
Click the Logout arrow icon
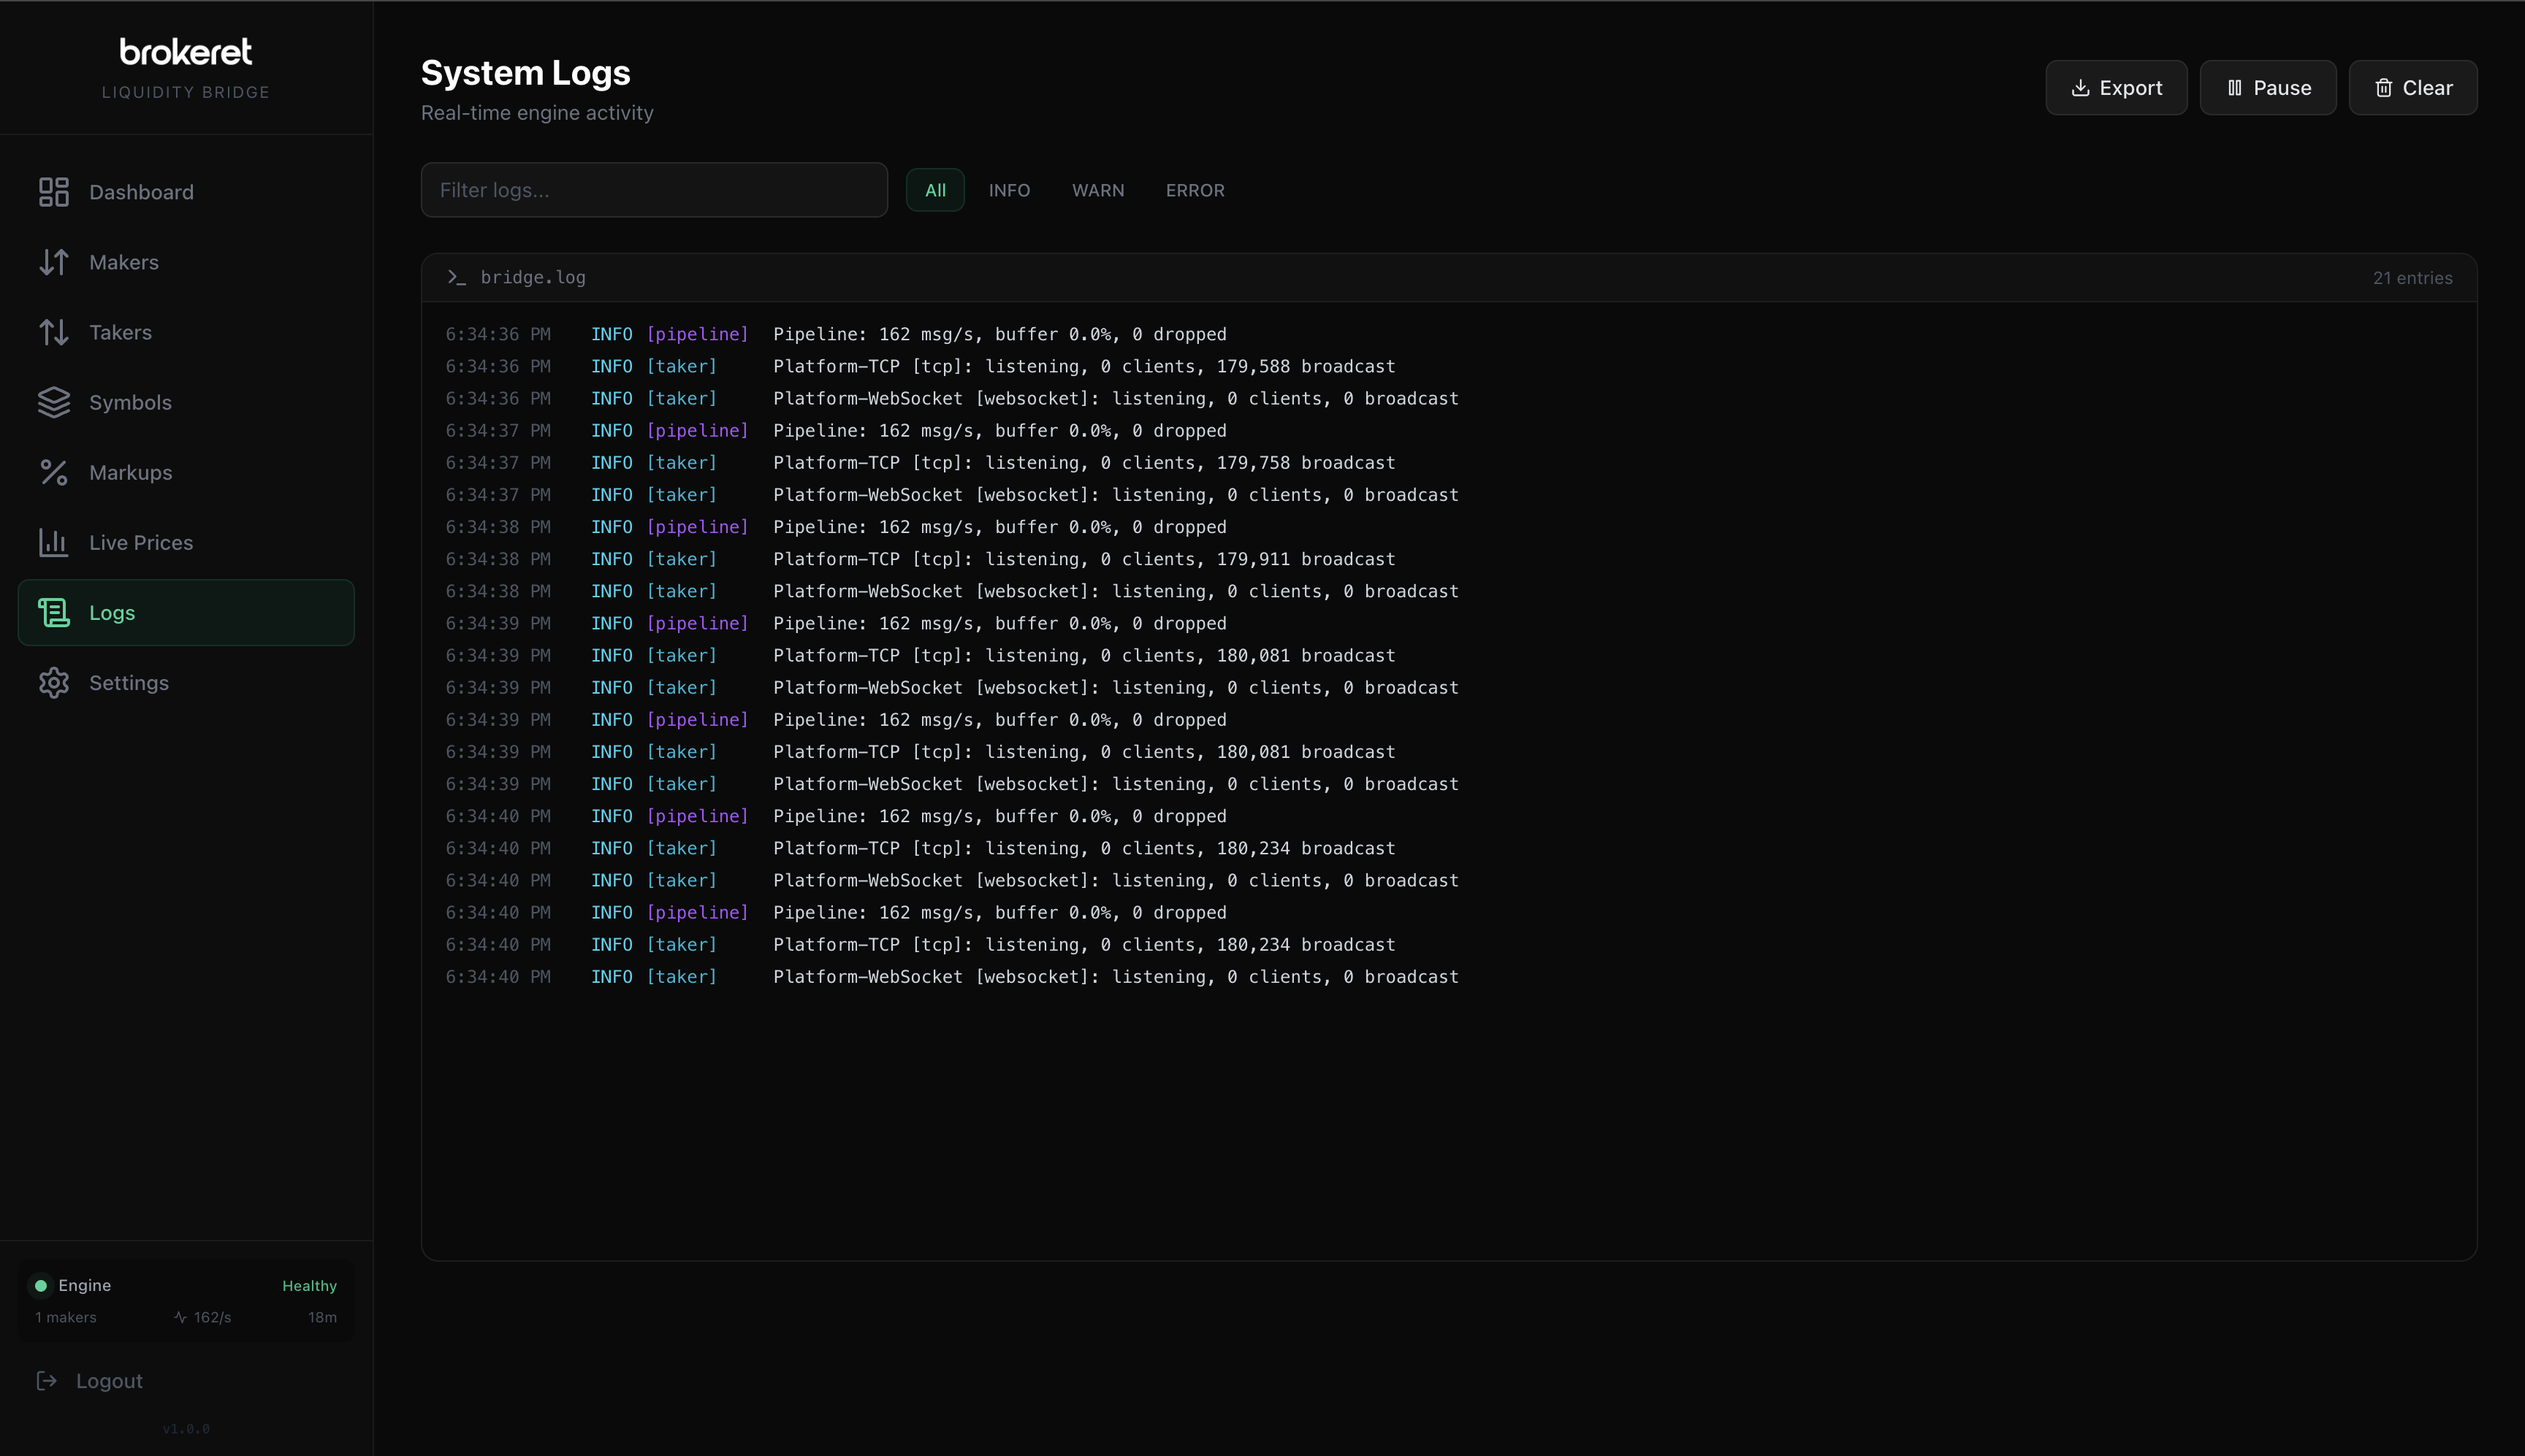[x=47, y=1380]
